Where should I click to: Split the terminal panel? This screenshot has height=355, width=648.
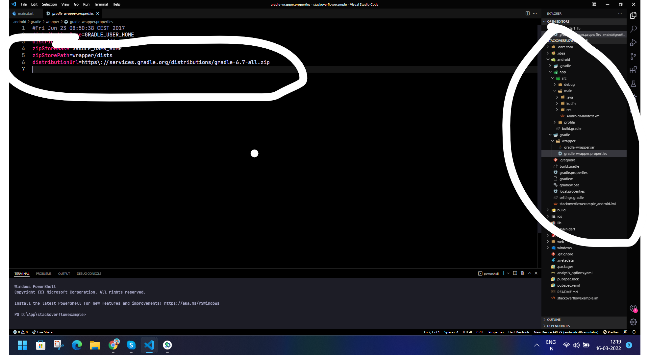515,273
